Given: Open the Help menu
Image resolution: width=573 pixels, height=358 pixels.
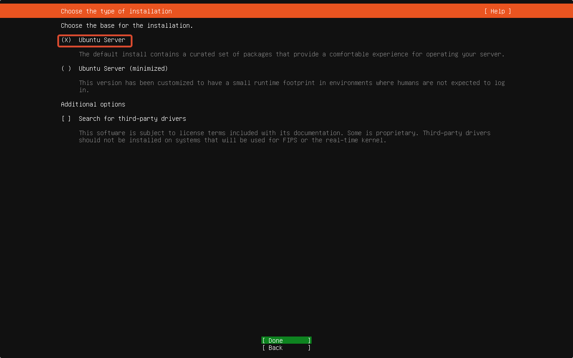Looking at the screenshot, I should point(497,11).
